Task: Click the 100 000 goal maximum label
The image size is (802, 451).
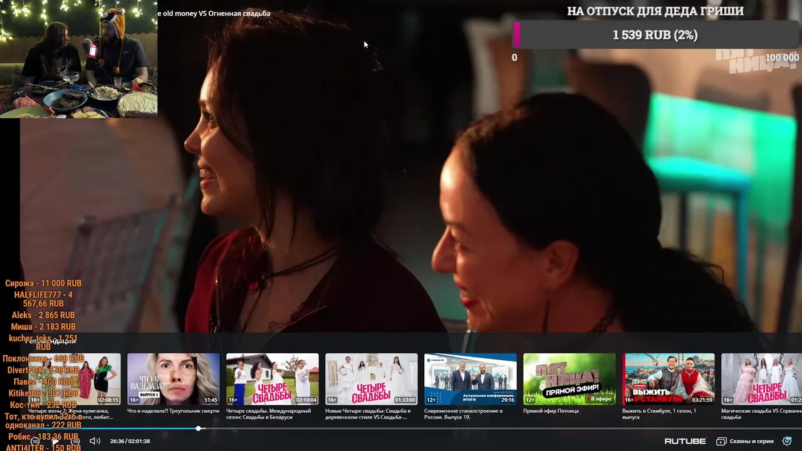Action: 782,58
